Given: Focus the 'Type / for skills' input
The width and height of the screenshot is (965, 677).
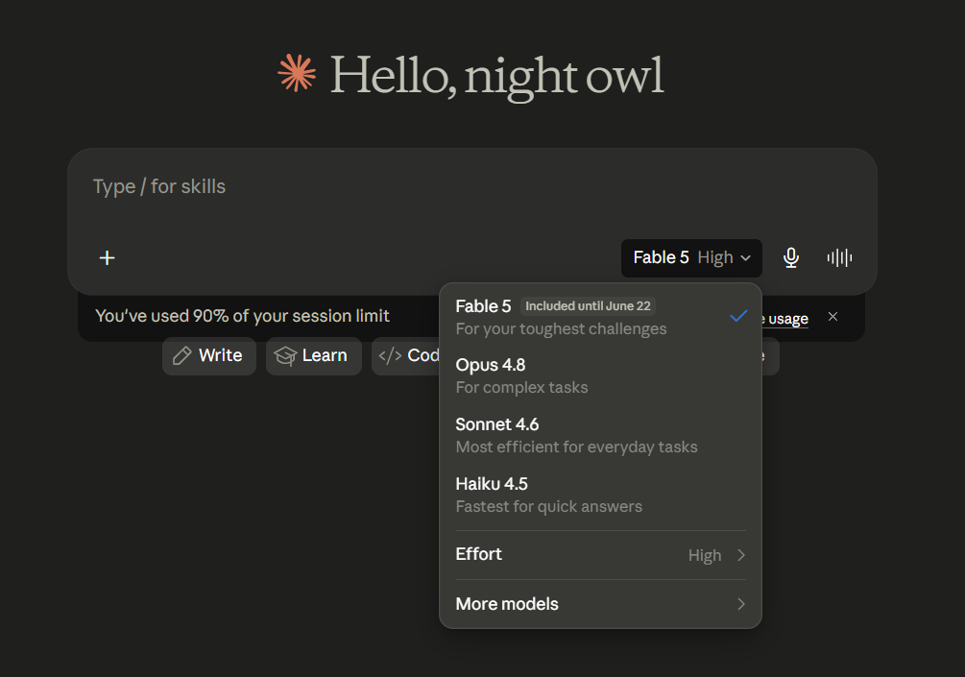Looking at the screenshot, I should pos(472,186).
